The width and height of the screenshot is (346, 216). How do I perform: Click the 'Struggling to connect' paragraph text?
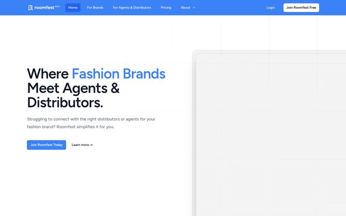(91, 123)
